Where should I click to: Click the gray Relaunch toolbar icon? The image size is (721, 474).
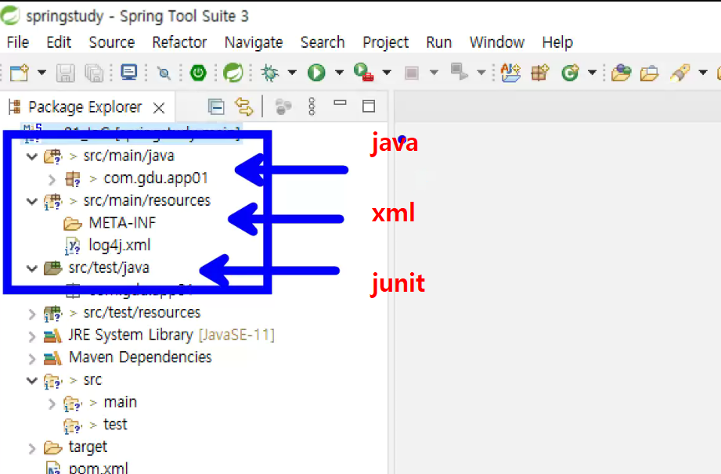(459, 72)
